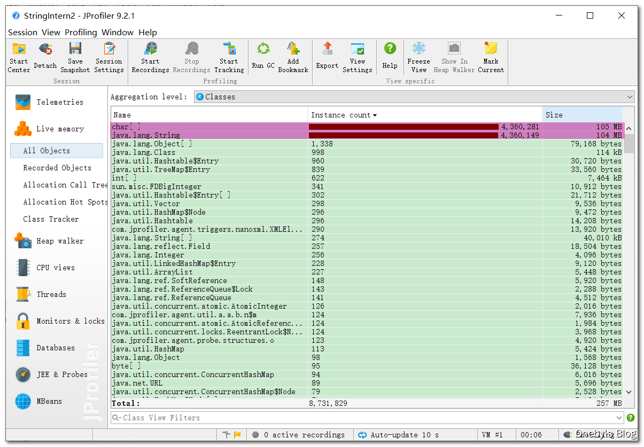Screen dimensions: 644x447
Task: Select the char[ ] row
Action: click(x=367, y=127)
